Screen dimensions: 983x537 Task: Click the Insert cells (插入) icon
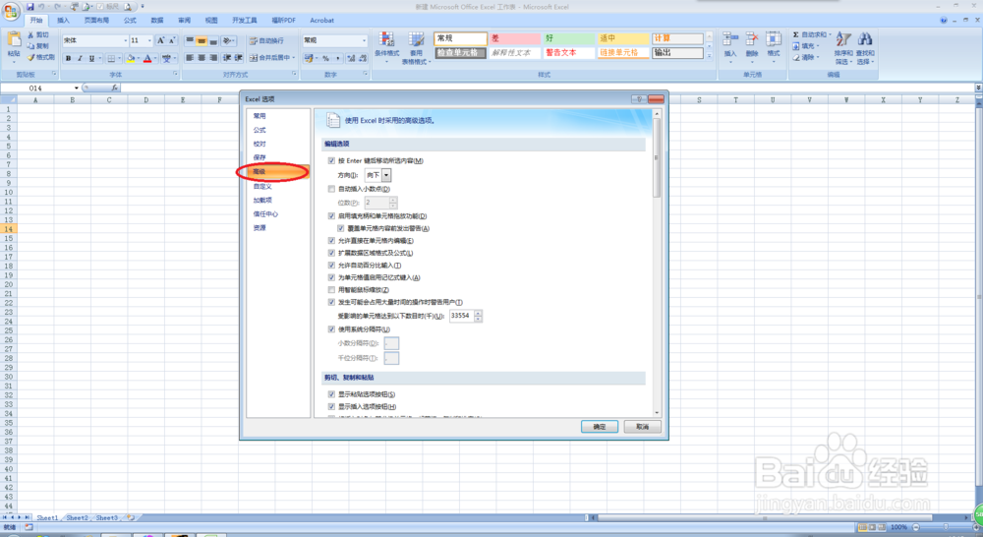click(x=729, y=39)
